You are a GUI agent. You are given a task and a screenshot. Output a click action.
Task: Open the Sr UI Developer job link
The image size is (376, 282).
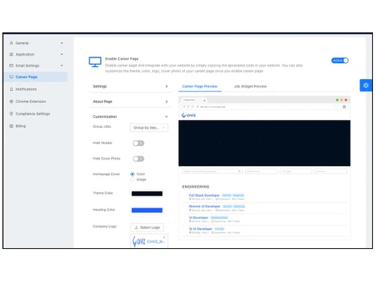(x=201, y=229)
